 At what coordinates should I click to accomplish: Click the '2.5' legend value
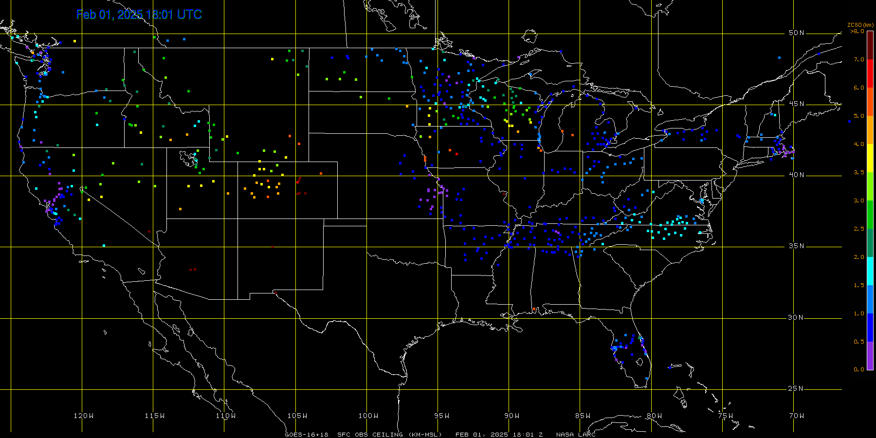859,229
